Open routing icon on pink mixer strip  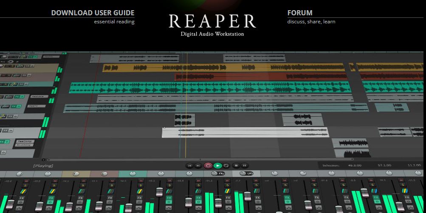pos(111,191)
